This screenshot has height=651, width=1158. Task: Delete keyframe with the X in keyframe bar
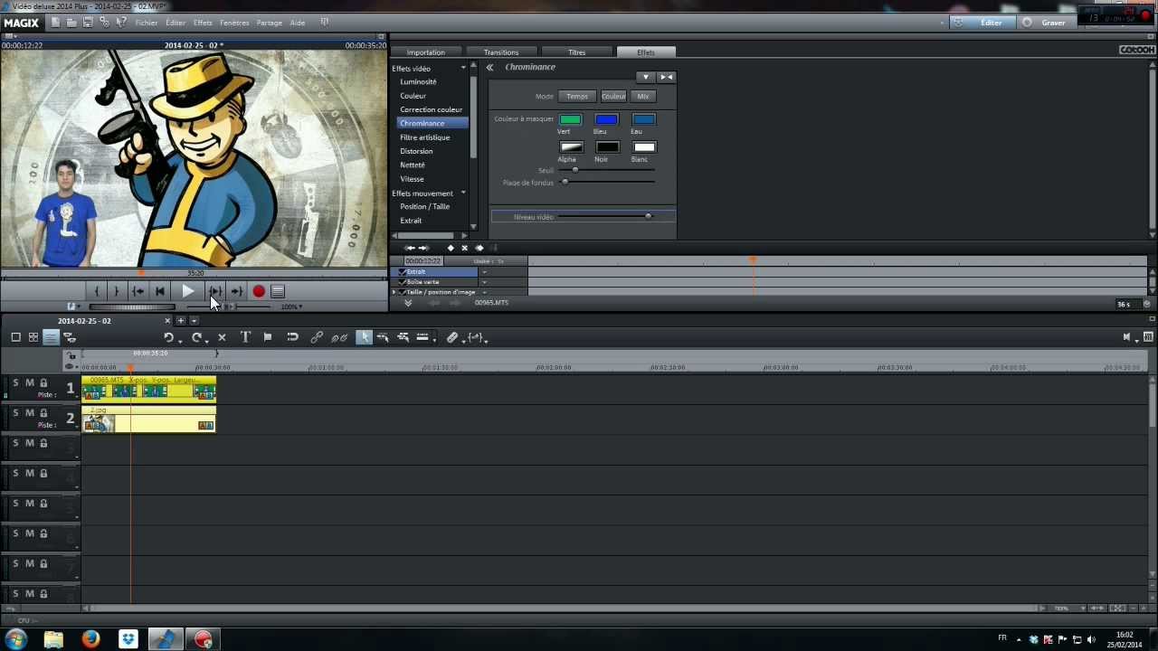pyautogui.click(x=465, y=248)
